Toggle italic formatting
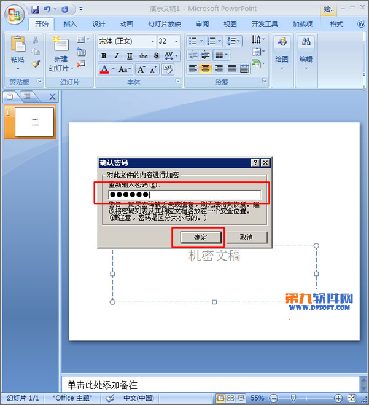Viewport: 369px width, 405px height. [117, 56]
